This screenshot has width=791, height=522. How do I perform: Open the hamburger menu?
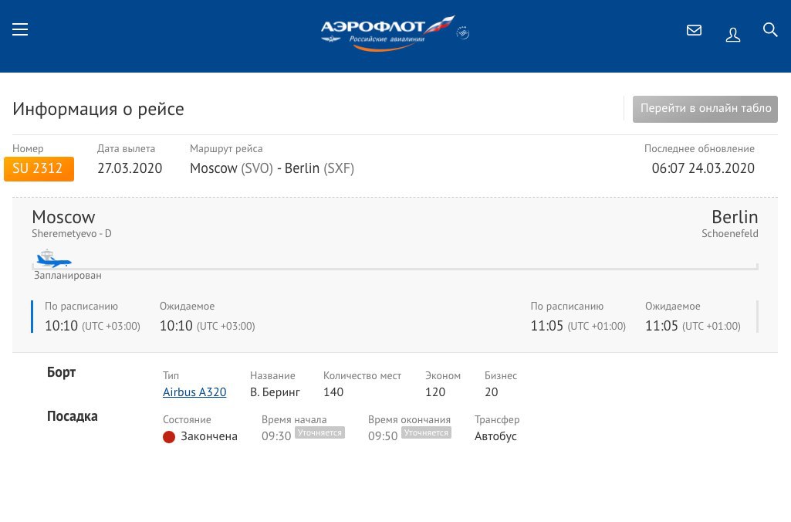pos(20,29)
